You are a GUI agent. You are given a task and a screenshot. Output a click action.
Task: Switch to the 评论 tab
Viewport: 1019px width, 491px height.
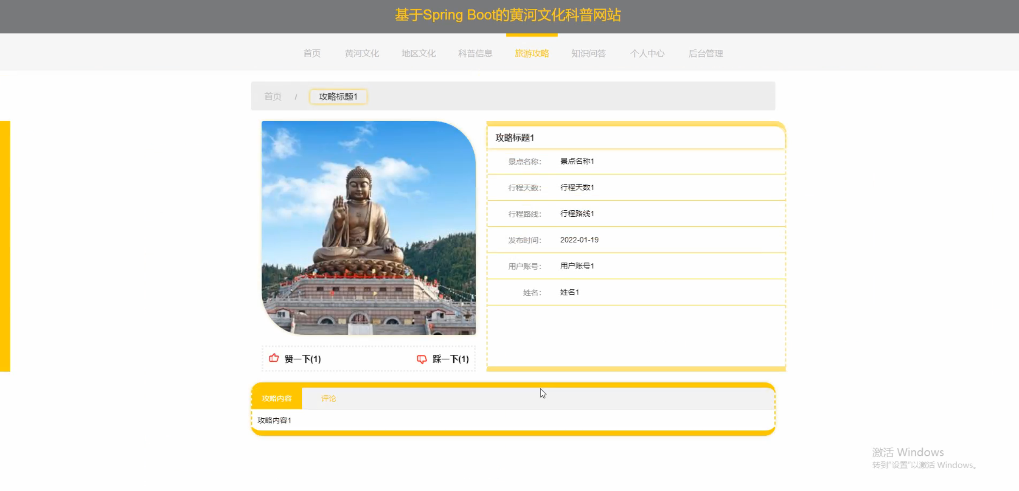(328, 398)
